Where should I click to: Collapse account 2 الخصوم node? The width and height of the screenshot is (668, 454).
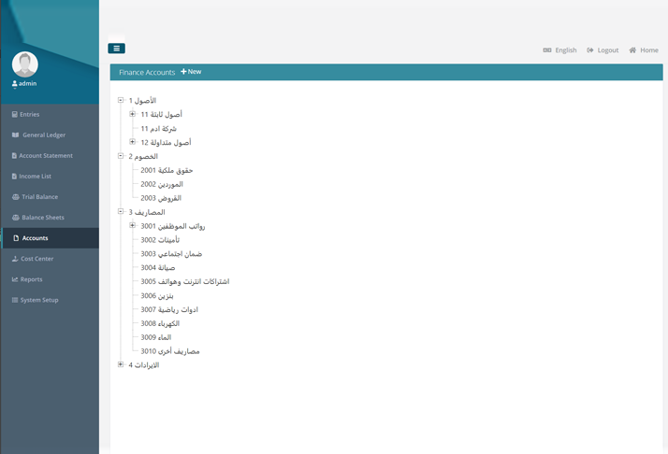121,156
